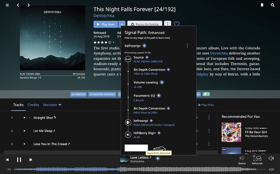Play track 3 Lose You In The Crowd
Viewport: 280px width, 174px height.
(x=24, y=144)
